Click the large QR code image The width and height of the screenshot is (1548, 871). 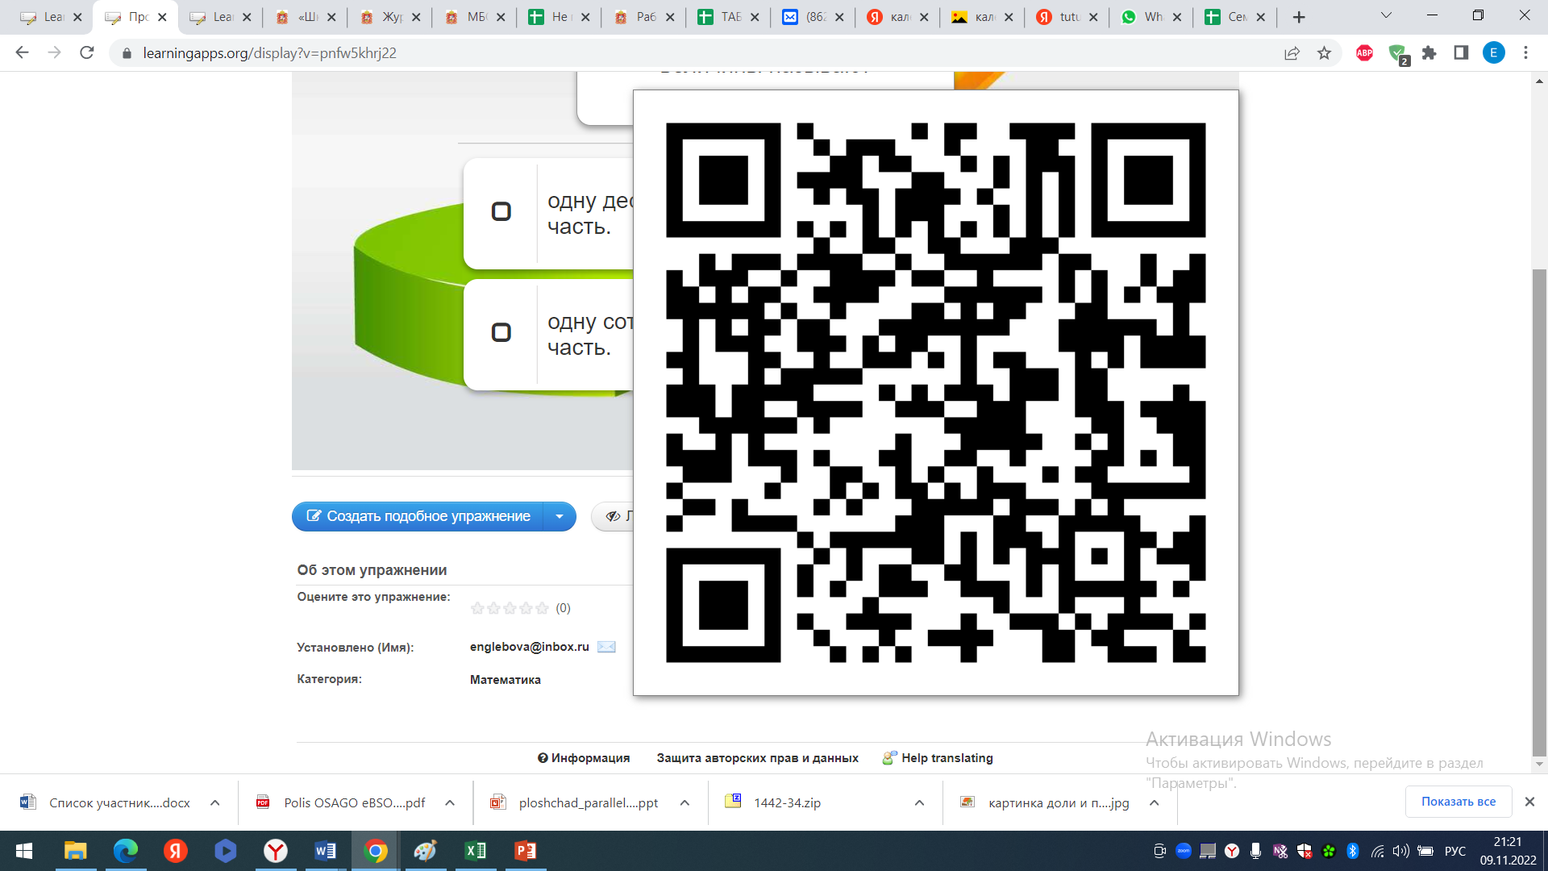pos(935,393)
